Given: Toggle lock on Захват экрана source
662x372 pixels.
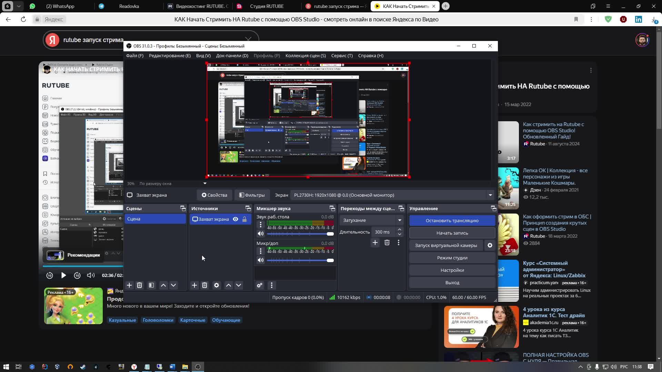Looking at the screenshot, I should pos(244,219).
